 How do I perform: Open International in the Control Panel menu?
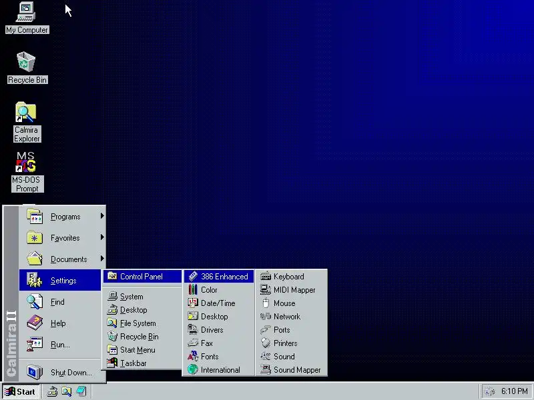tap(219, 369)
